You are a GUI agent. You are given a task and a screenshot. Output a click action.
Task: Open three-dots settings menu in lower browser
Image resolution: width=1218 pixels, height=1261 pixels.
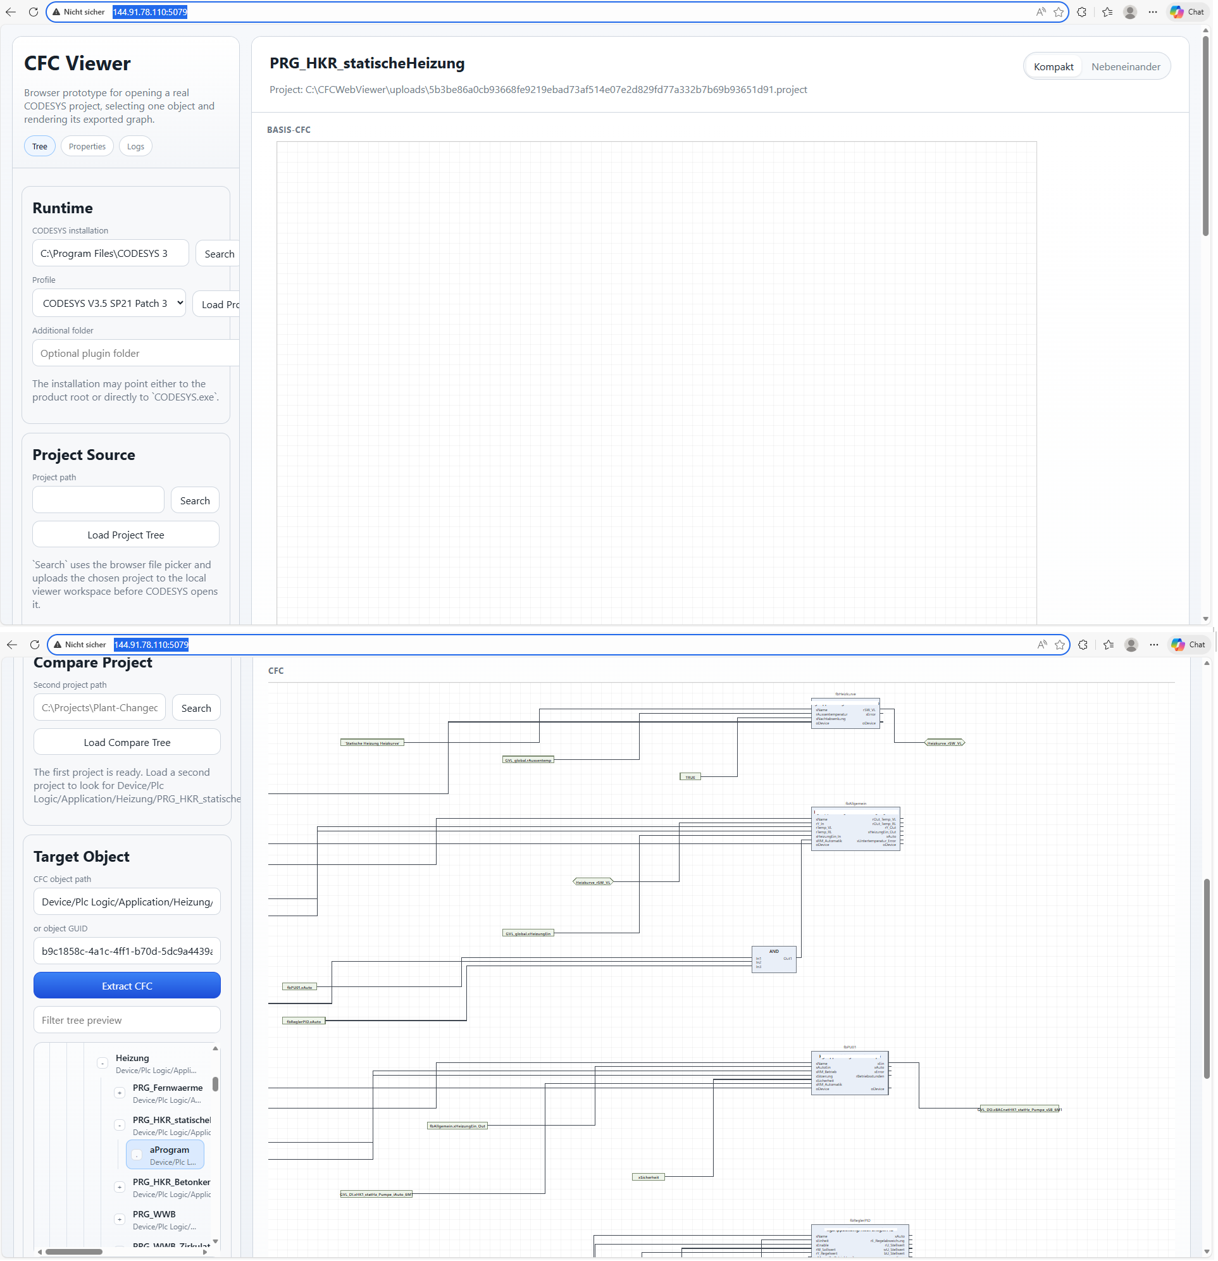pos(1154,645)
